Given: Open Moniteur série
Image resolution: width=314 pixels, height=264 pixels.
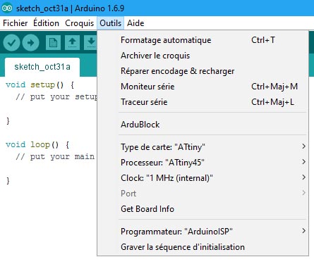Looking at the screenshot, I should click(203, 87).
